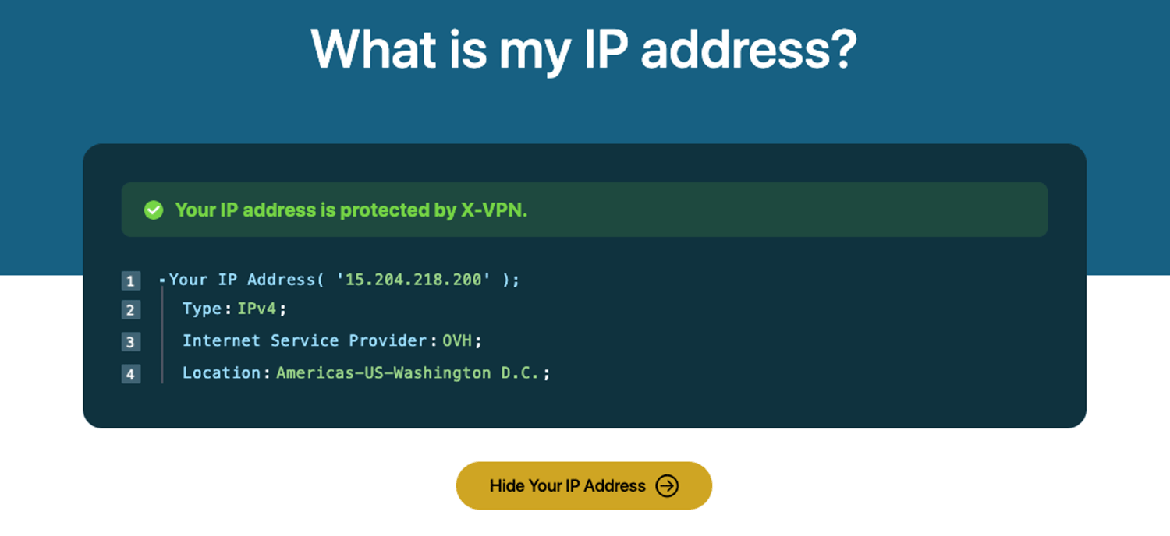
Task: Click the "Internet Service Provider" label
Action: pyautogui.click(x=304, y=340)
